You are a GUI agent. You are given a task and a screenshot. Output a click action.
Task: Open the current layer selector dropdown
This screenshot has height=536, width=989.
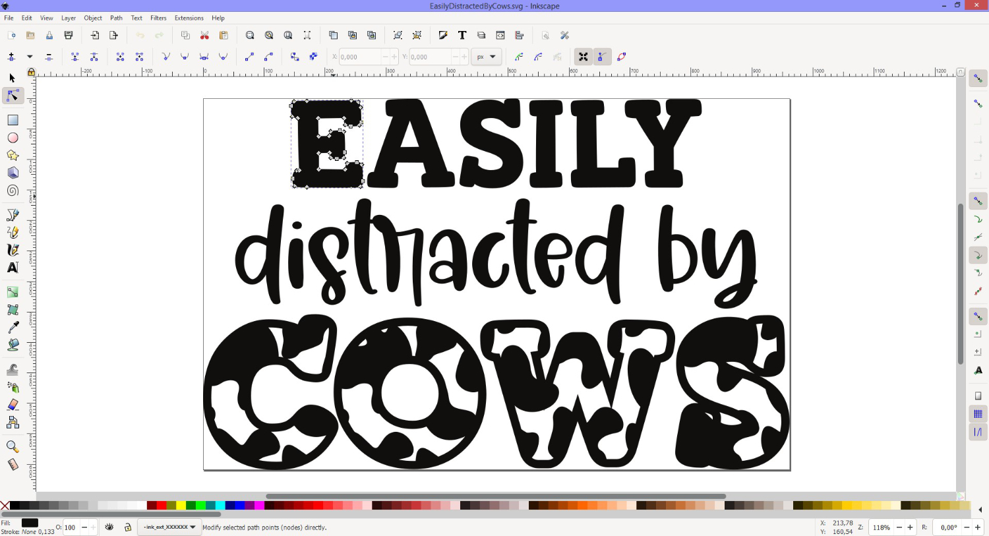169,527
